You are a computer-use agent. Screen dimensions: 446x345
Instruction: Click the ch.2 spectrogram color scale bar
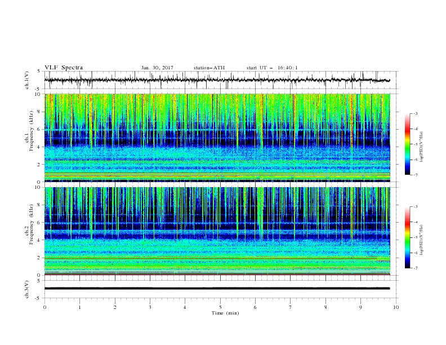point(407,237)
